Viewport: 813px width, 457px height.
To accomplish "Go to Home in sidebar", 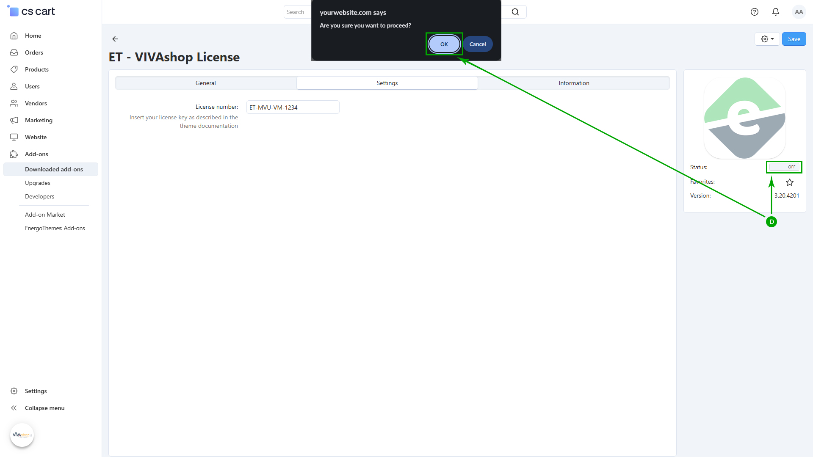I will [33, 36].
